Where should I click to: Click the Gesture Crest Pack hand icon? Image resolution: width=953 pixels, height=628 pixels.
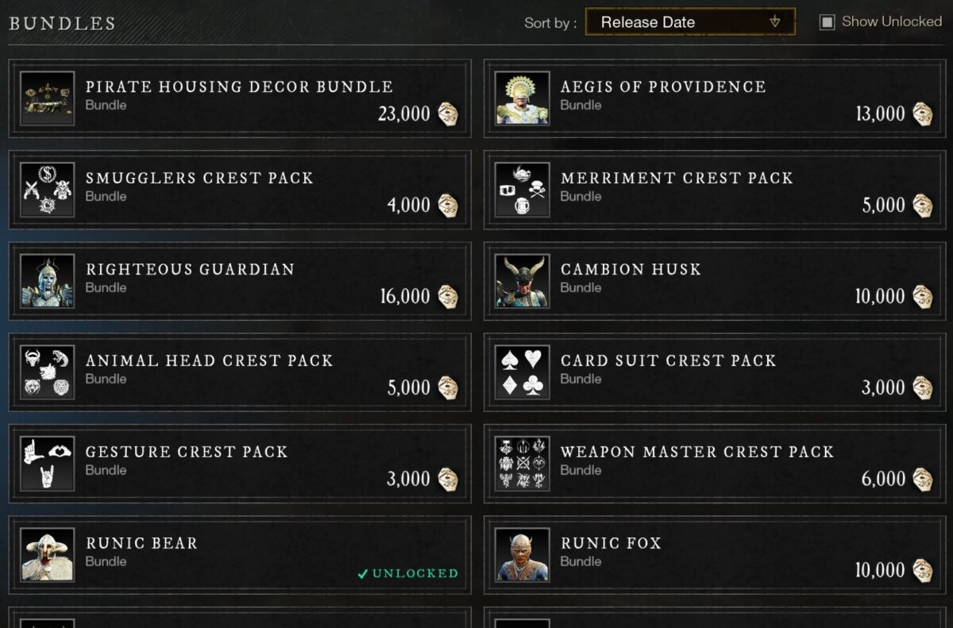pyautogui.click(x=47, y=462)
